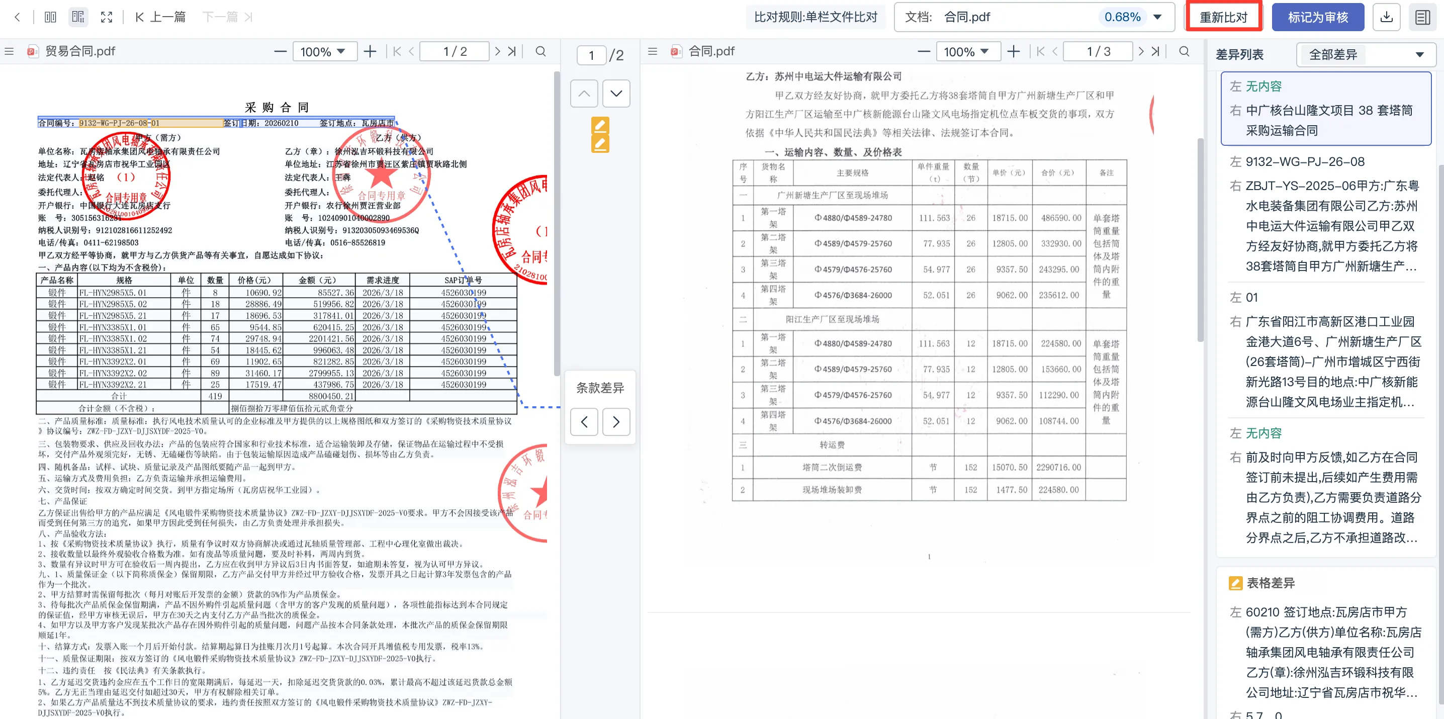Open the 文档 合同.pdf dropdown
This screenshot has height=719, width=1444.
(x=1034, y=17)
